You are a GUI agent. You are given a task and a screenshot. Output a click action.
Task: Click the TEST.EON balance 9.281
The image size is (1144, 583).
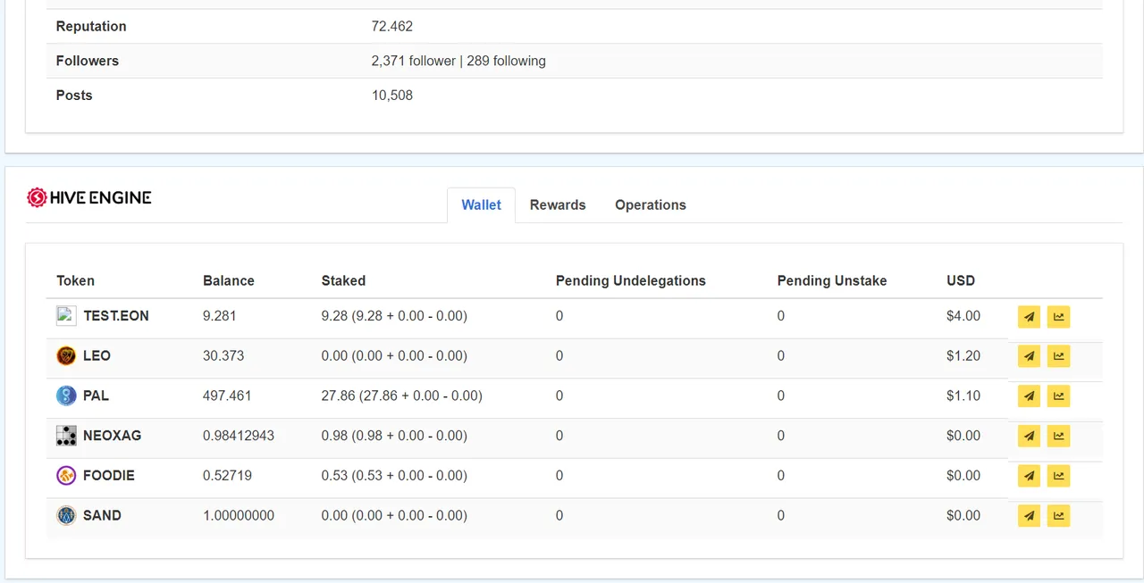tap(220, 316)
